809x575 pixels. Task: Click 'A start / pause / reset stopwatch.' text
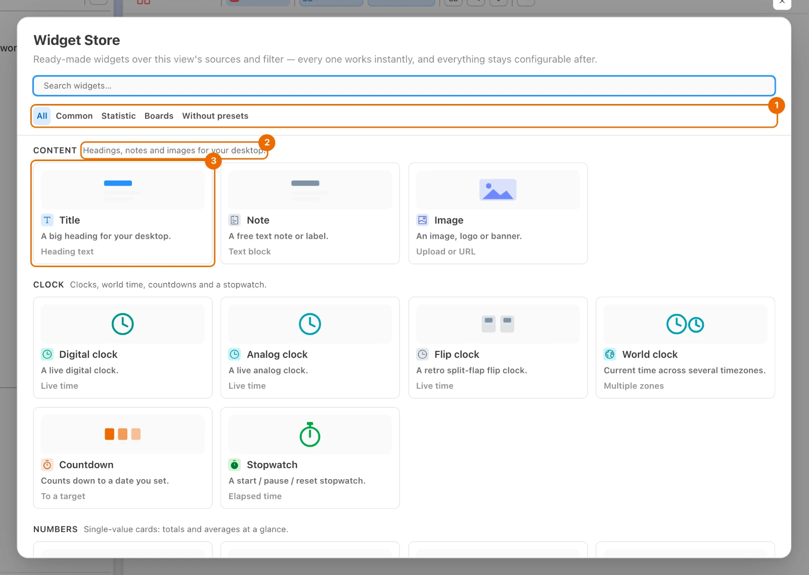click(x=297, y=481)
